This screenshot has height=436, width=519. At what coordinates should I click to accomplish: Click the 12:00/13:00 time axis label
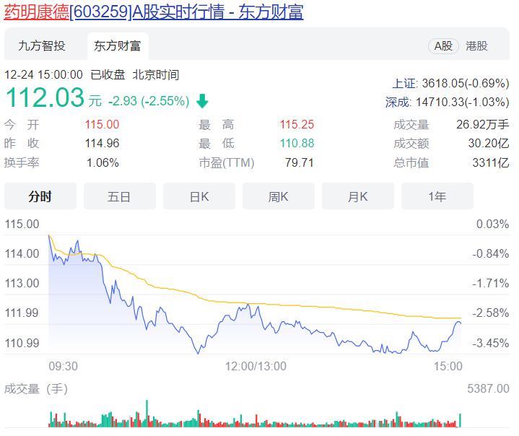(x=256, y=366)
